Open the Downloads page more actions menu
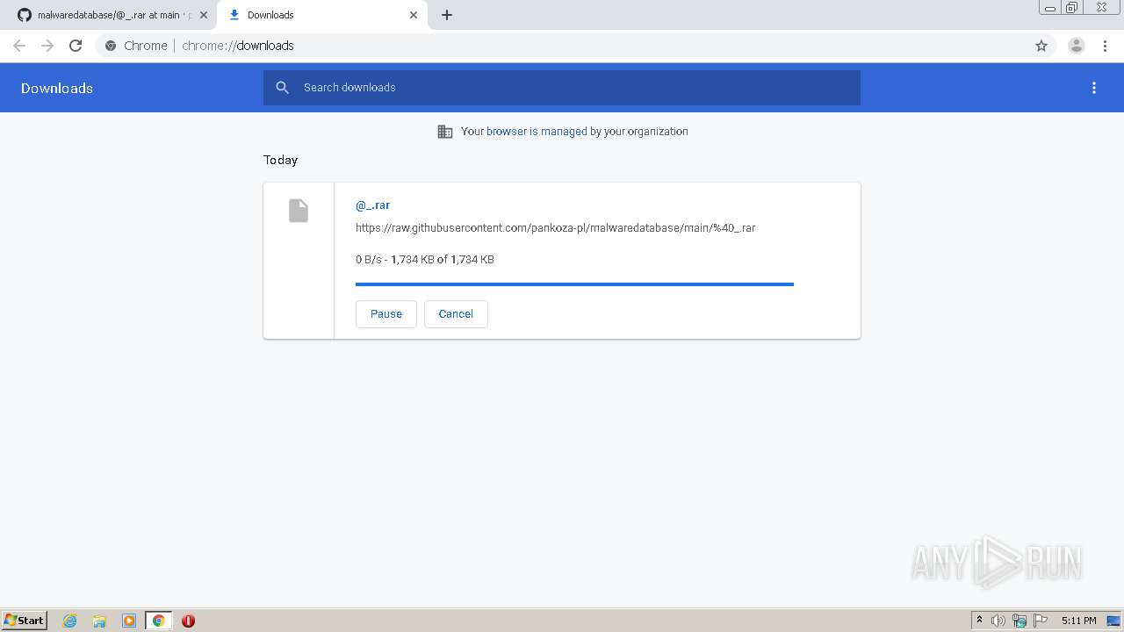 (x=1094, y=88)
